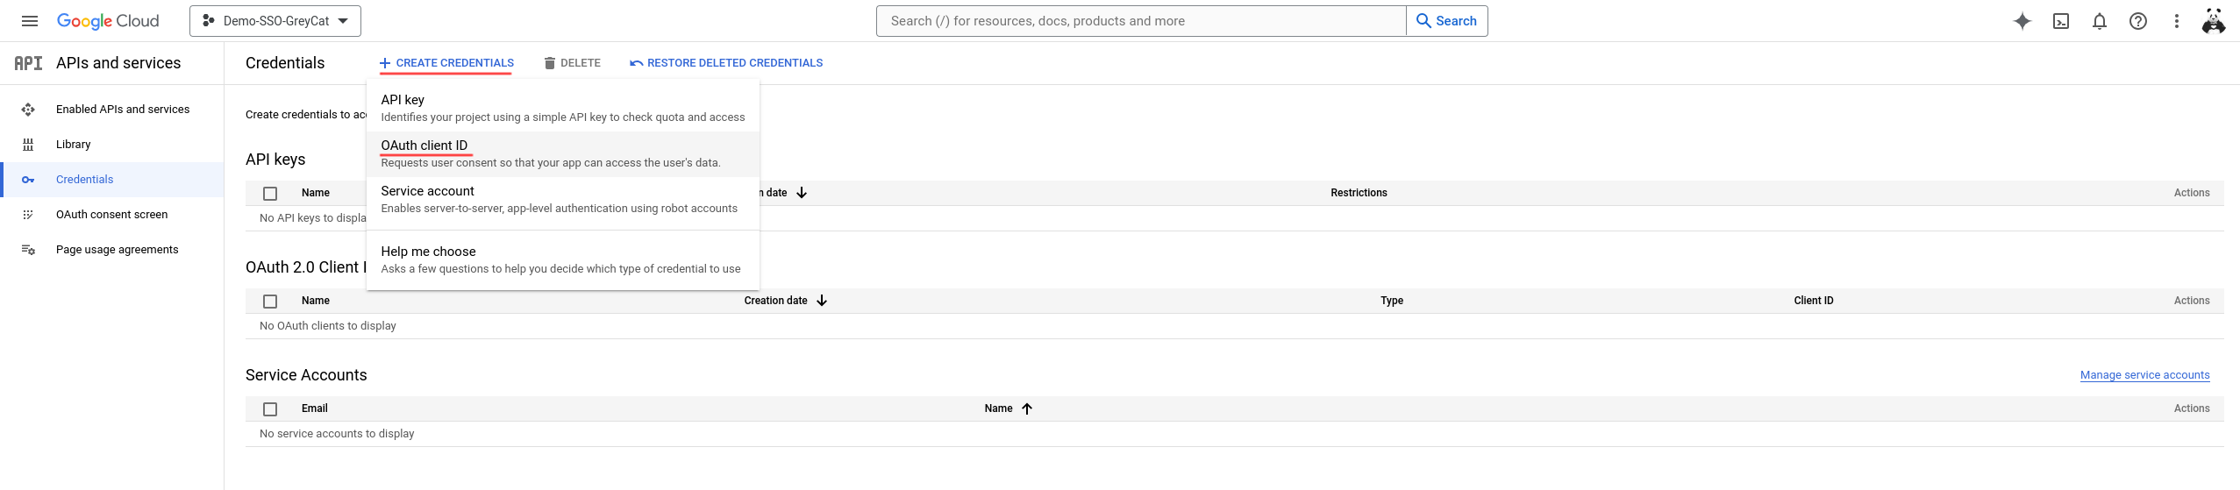
Task: Sort API keys by creation date arrow
Action: 802,193
